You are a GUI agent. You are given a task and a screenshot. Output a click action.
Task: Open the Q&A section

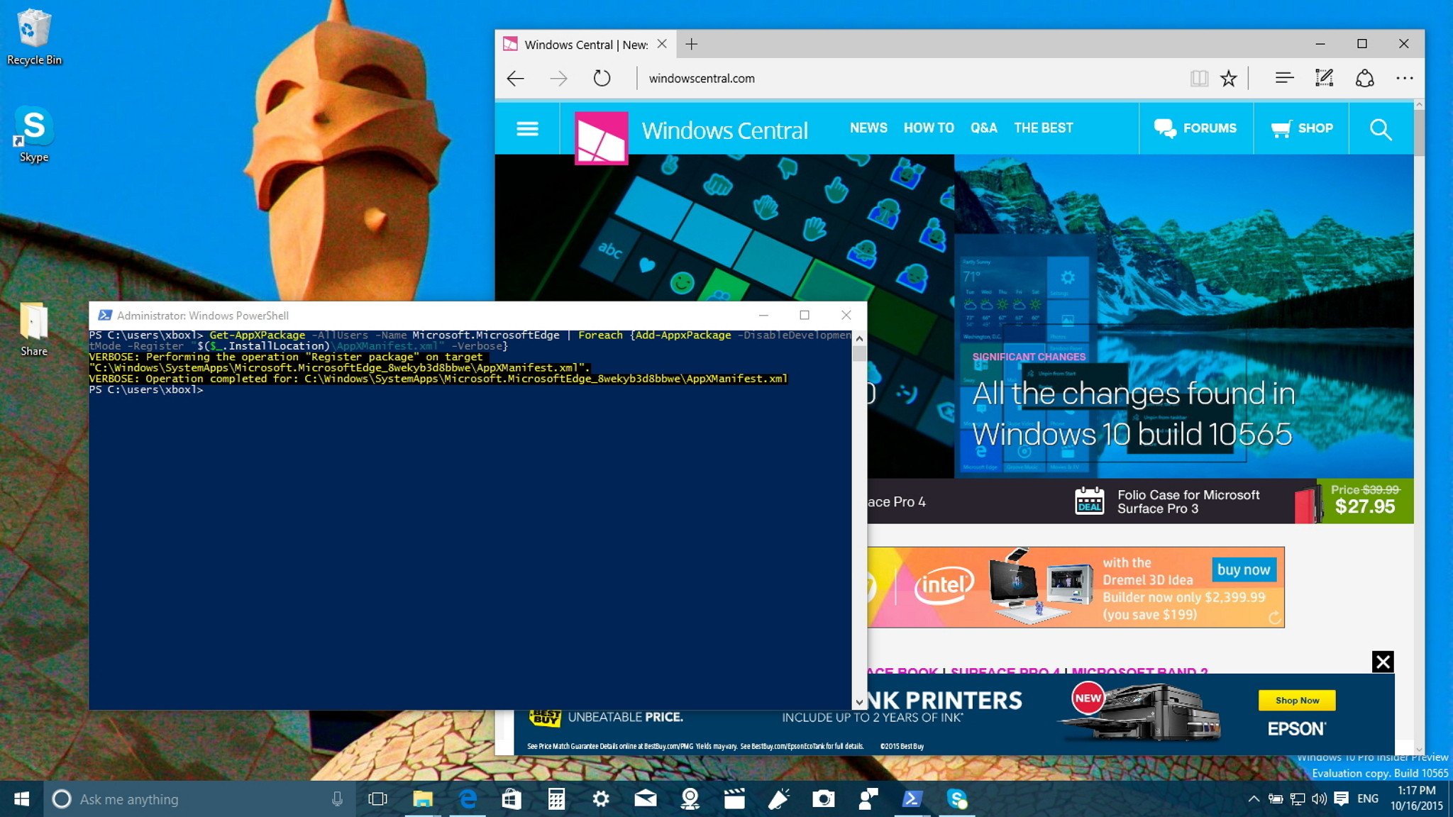[x=984, y=128]
